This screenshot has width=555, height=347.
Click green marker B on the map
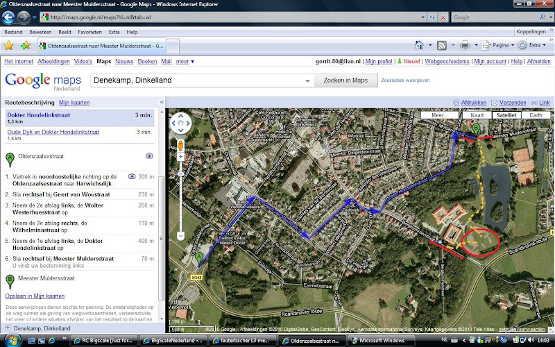click(x=477, y=128)
